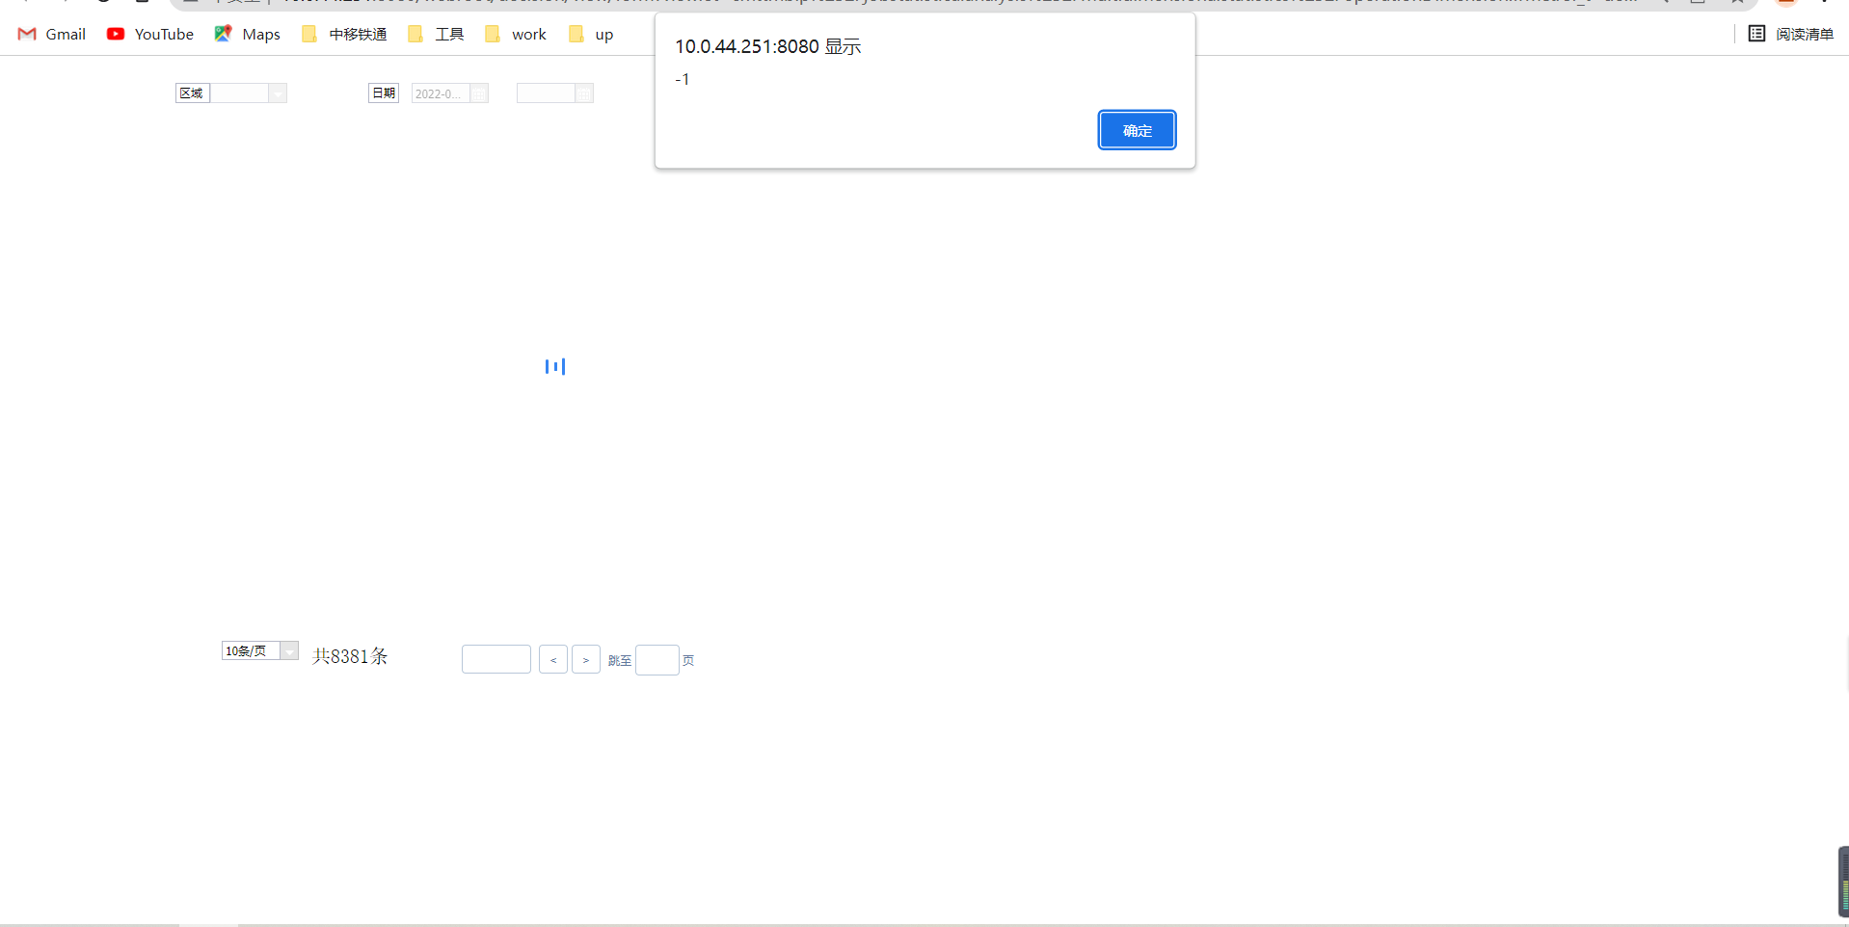Open the work bookmarks folder
This screenshot has height=927, width=1849.
click(516, 34)
